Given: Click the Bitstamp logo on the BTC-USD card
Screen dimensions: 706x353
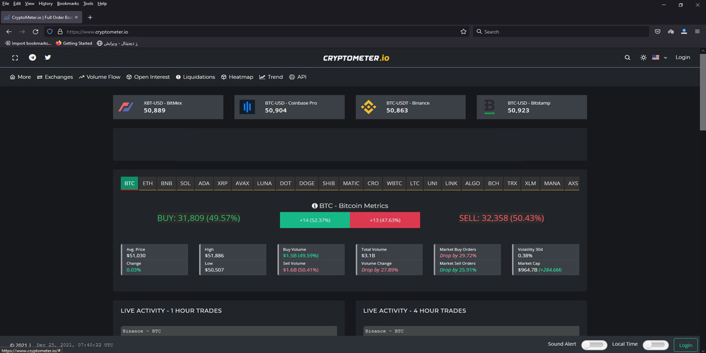Looking at the screenshot, I should [x=489, y=106].
